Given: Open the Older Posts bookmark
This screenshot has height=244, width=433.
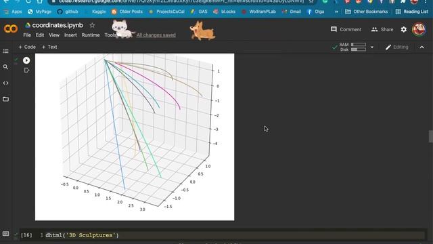Looking at the screenshot, I should (x=127, y=12).
